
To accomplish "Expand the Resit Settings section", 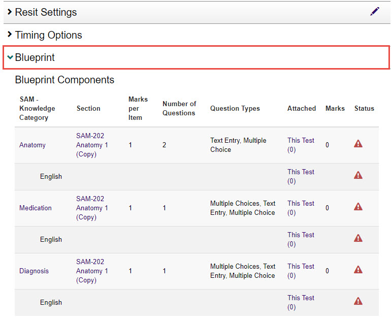I will tap(46, 12).
